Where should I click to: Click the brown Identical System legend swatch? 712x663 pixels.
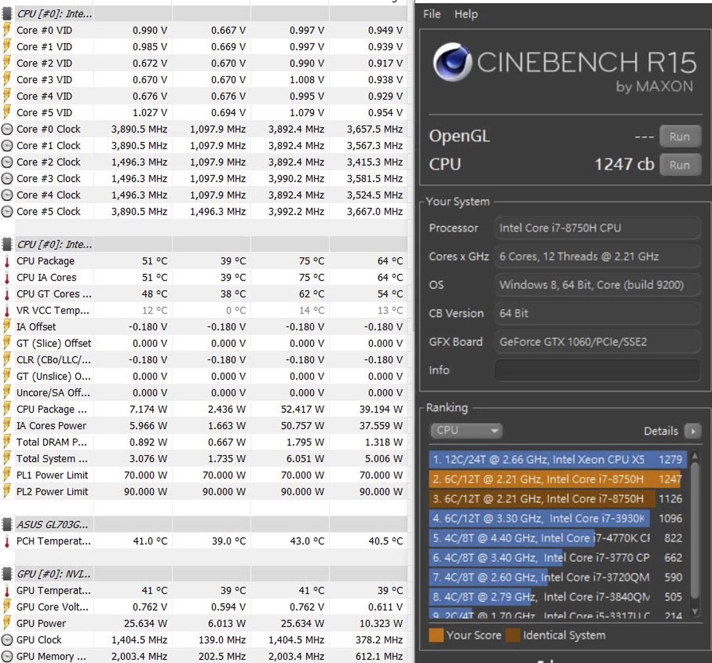click(513, 635)
